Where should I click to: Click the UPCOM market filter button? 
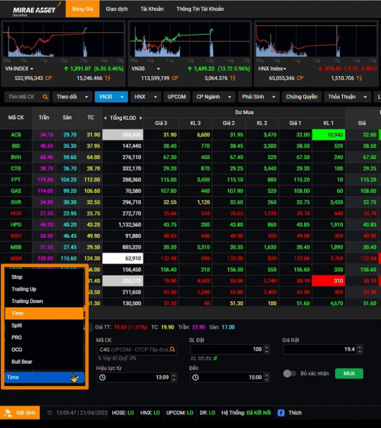(x=177, y=97)
